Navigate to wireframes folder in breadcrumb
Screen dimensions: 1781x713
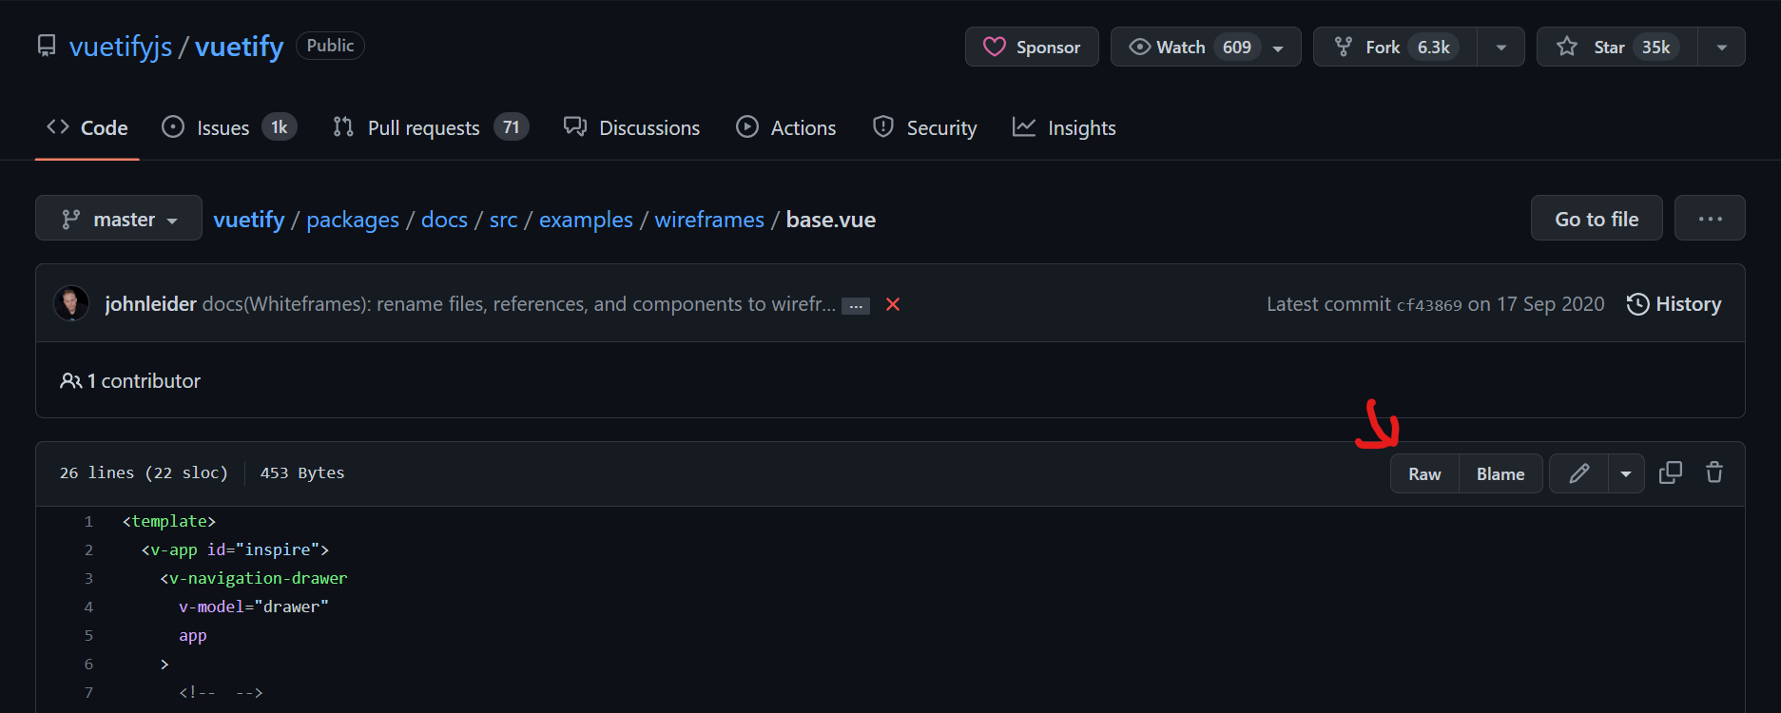coord(709,220)
